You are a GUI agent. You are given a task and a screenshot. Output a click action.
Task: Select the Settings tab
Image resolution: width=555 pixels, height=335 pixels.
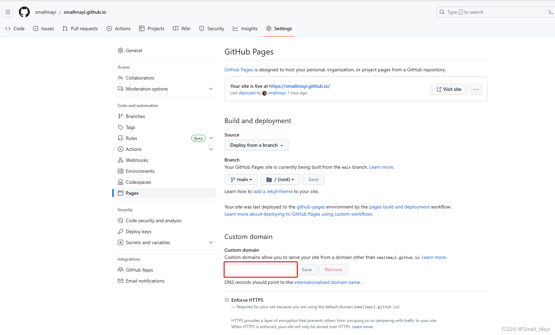pos(279,28)
